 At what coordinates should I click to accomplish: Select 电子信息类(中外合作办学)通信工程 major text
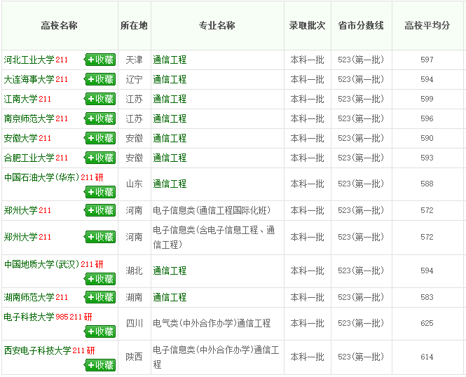(216, 357)
